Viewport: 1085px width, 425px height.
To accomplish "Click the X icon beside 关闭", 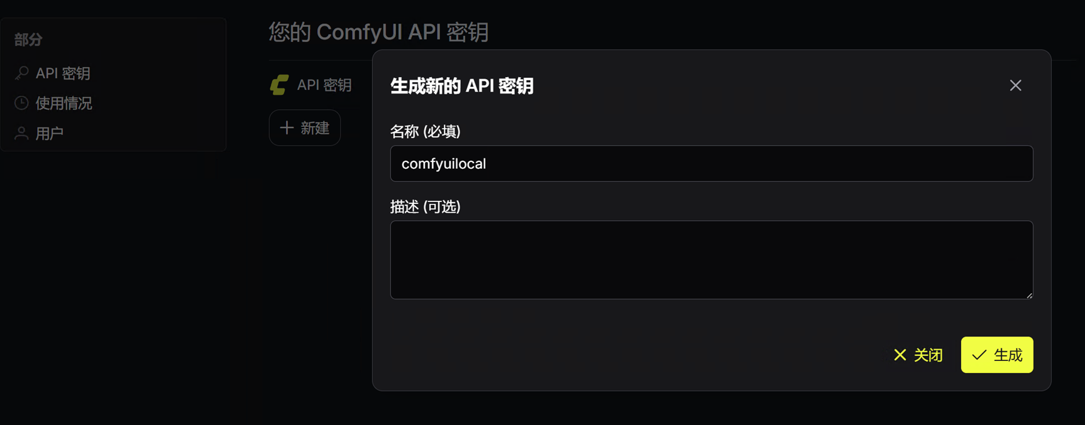I will tap(900, 355).
